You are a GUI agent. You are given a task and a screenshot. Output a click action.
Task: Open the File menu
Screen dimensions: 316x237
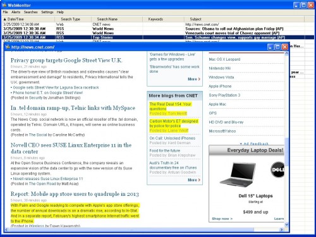pyautogui.click(x=5, y=12)
